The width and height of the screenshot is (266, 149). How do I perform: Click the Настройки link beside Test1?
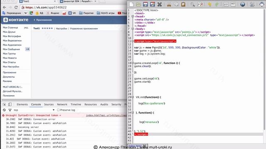point(62,29)
